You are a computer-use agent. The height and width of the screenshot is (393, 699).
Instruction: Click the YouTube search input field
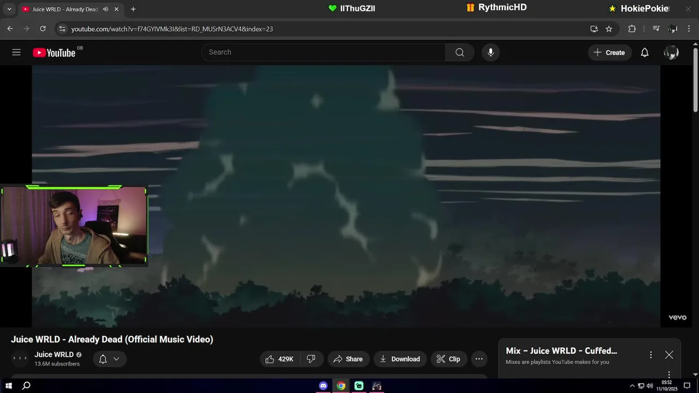[323, 52]
